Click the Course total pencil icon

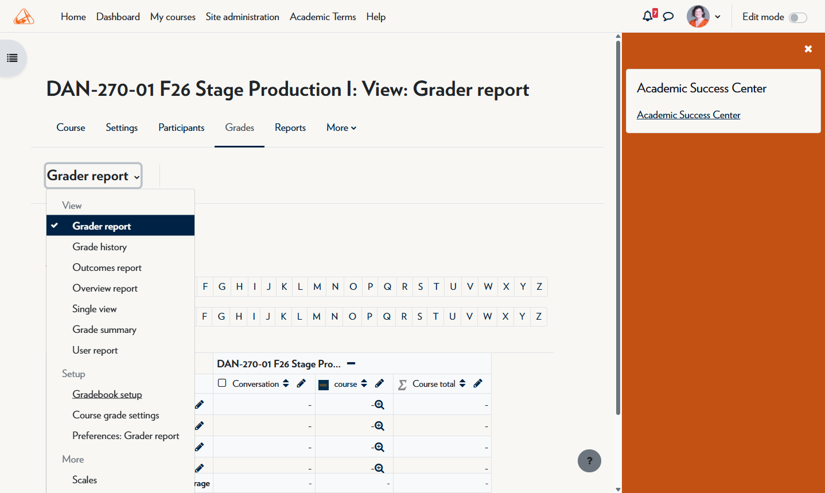pos(478,384)
